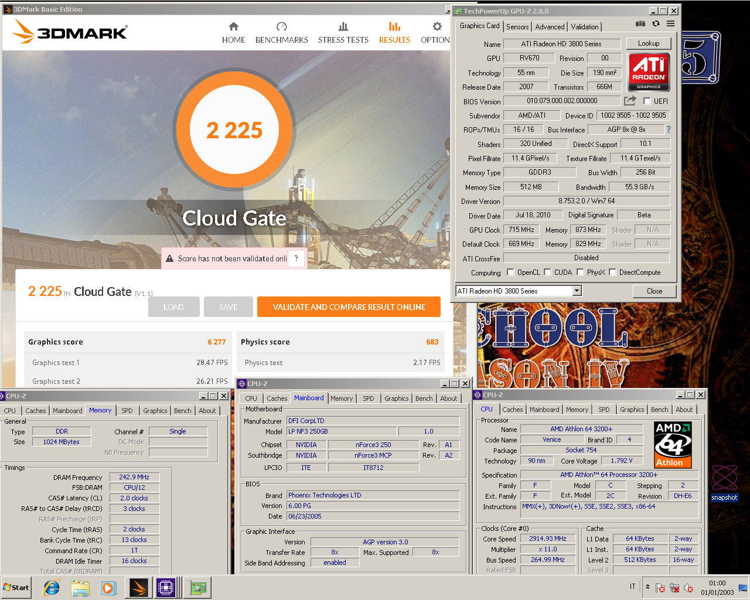This screenshot has height=600, width=750.
Task: Open SPD tab in CPU-Z Memory window
Action: 127,411
